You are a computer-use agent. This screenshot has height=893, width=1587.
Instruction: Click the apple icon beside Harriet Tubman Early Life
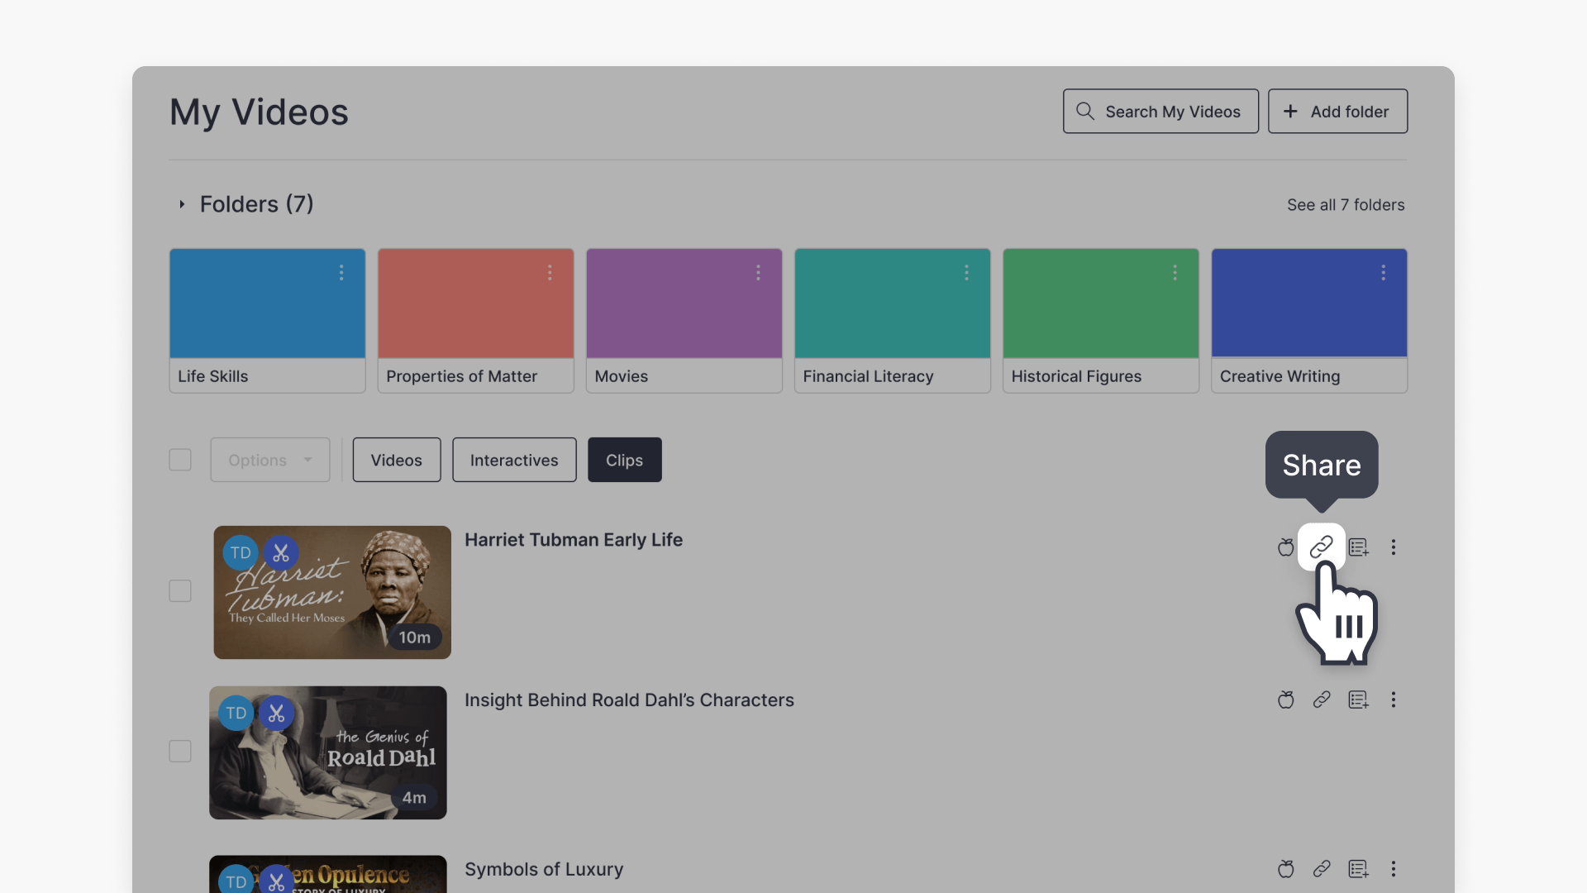click(1285, 547)
